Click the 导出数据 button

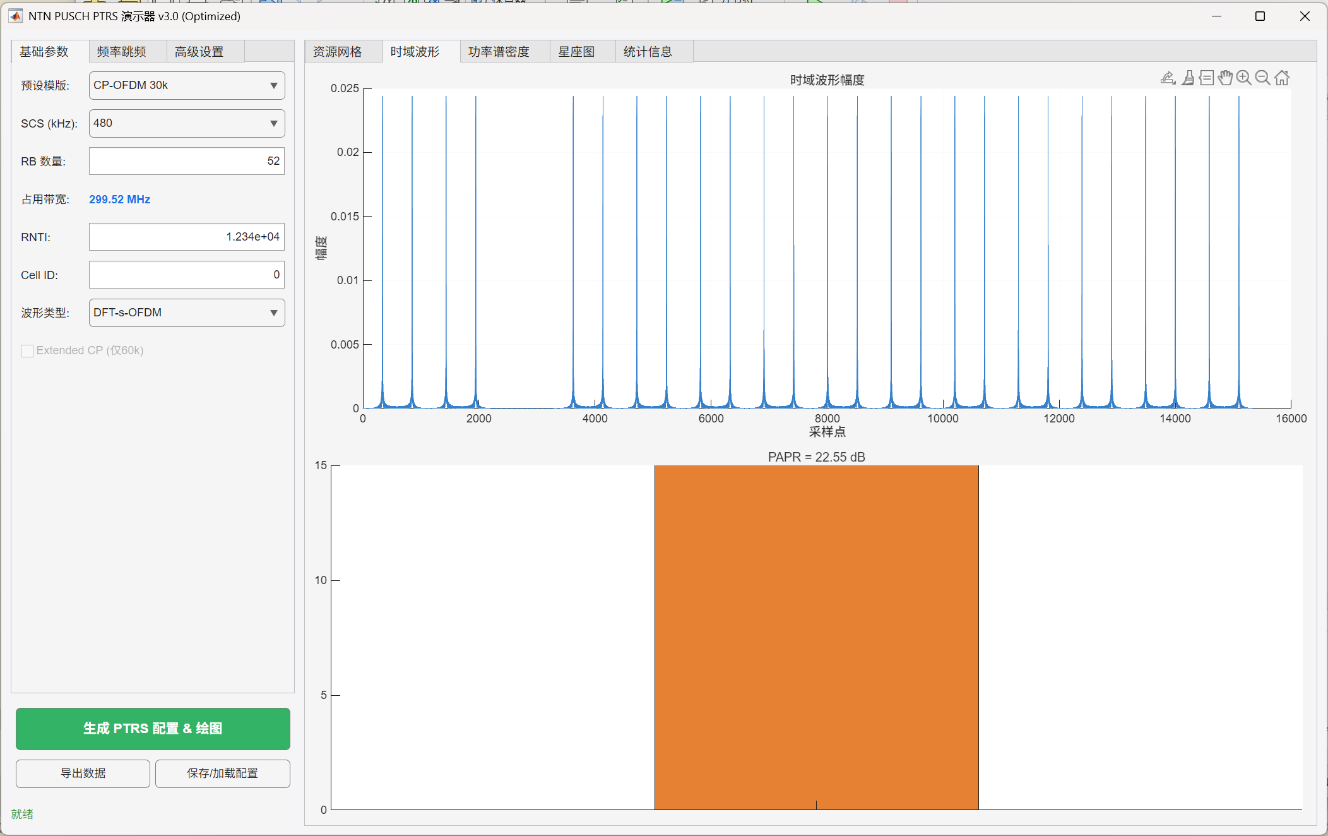click(x=83, y=773)
